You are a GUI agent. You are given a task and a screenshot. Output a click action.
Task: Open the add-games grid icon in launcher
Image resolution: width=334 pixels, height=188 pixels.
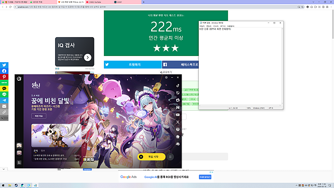pos(19,163)
